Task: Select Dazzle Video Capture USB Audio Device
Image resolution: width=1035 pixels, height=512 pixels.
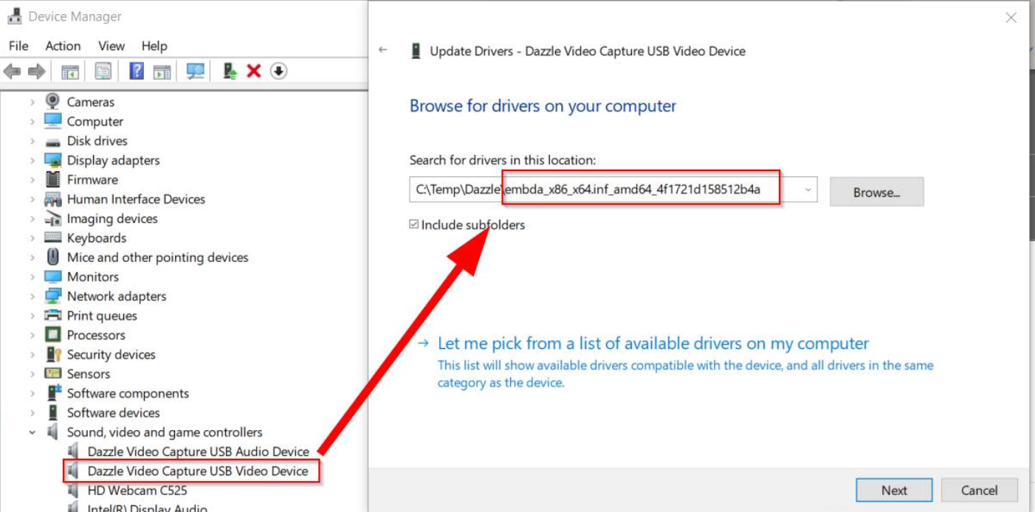Action: 198,452
